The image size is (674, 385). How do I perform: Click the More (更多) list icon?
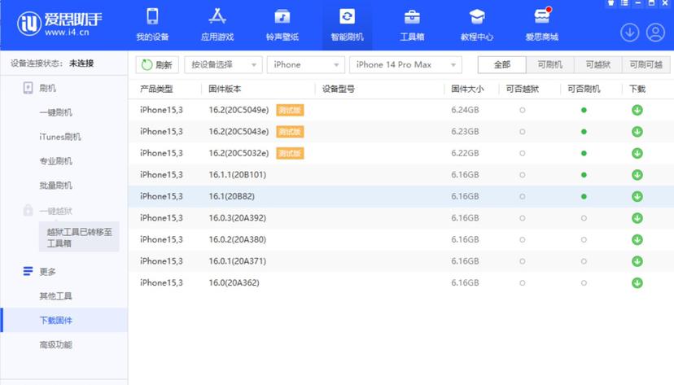[28, 271]
